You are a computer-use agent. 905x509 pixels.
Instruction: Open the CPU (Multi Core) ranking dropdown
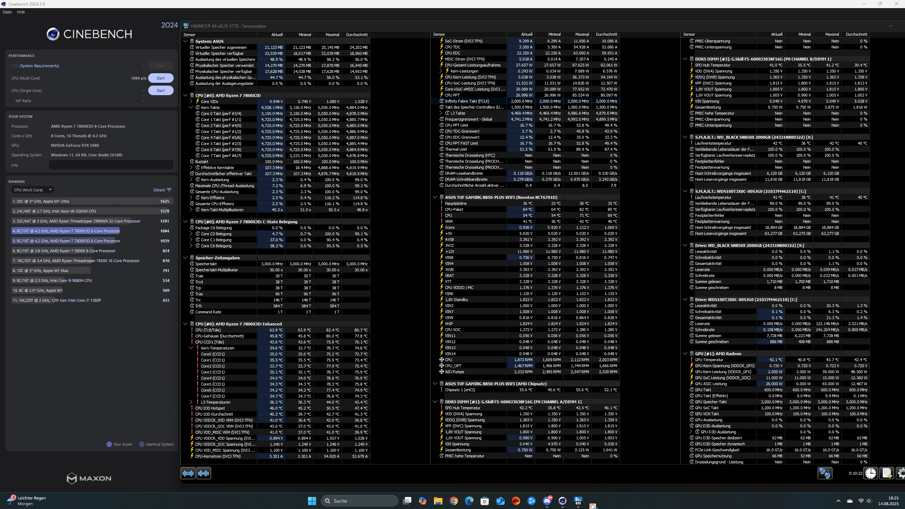point(33,190)
